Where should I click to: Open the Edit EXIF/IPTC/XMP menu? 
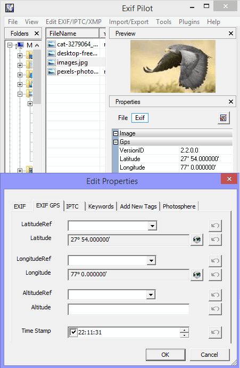coord(73,22)
